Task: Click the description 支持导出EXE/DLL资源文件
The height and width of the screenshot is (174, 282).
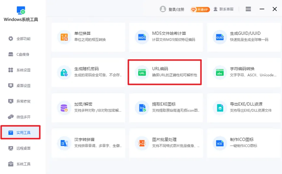Action: [x=251, y=110]
